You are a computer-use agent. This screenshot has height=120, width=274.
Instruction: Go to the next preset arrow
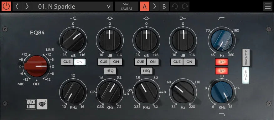(27, 6)
